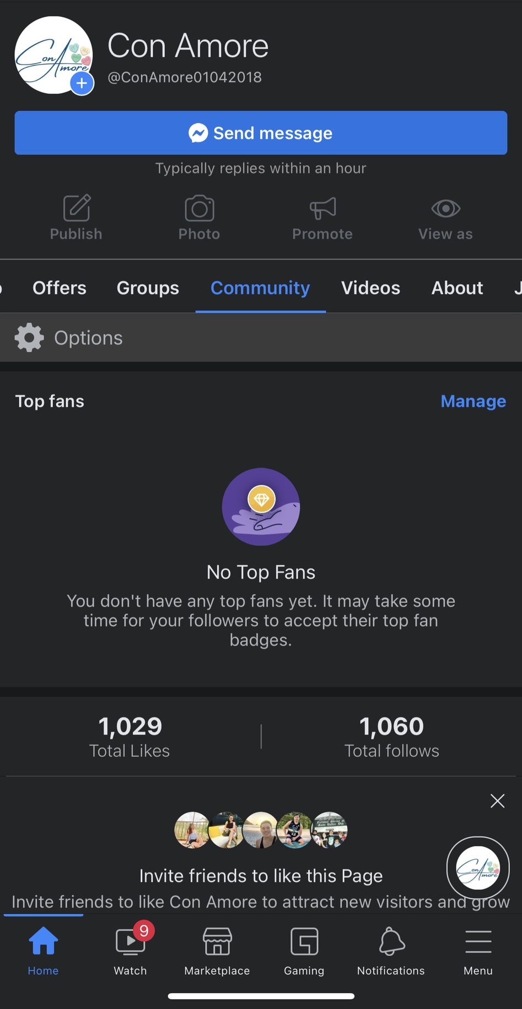Open Marketplace from bottom bar

[217, 948]
